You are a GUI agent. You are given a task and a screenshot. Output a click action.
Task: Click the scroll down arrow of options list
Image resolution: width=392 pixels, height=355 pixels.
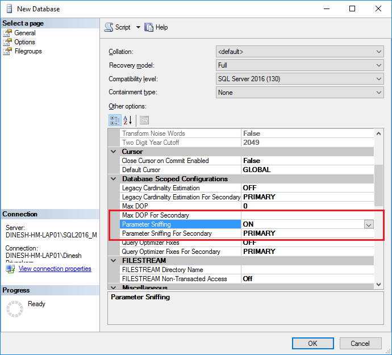[x=379, y=284]
